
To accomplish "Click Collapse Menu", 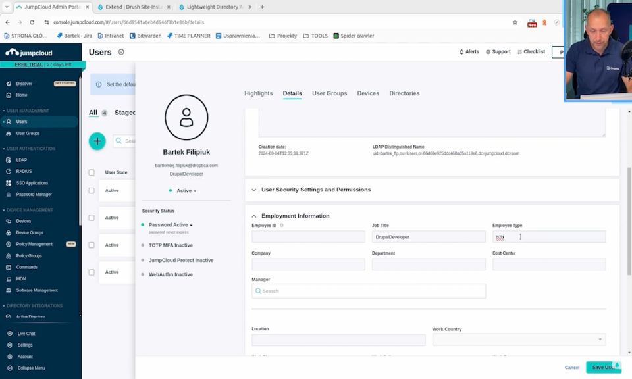I will (x=31, y=368).
